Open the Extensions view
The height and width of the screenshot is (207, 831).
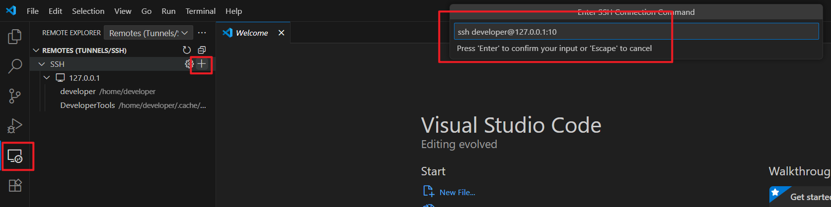(x=15, y=186)
